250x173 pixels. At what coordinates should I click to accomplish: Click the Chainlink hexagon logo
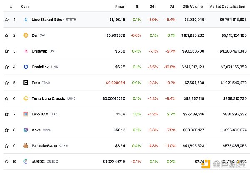(x=26, y=67)
